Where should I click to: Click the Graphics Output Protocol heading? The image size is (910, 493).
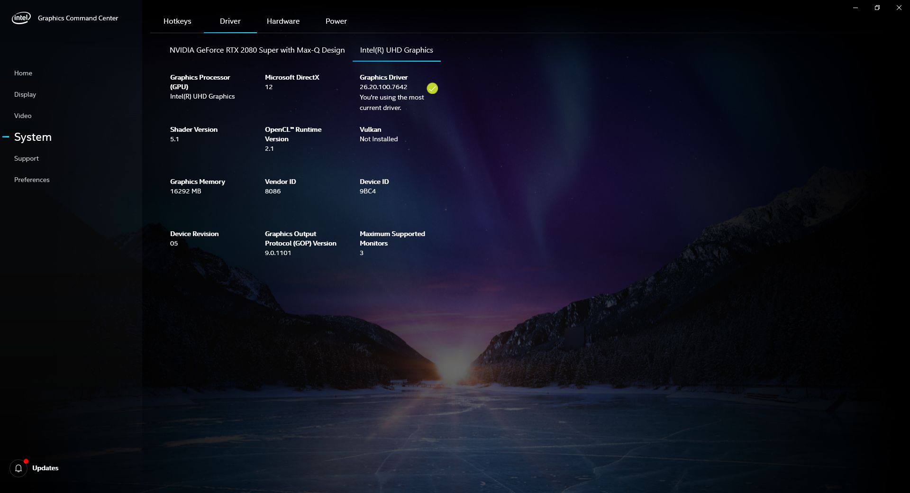[300, 238]
